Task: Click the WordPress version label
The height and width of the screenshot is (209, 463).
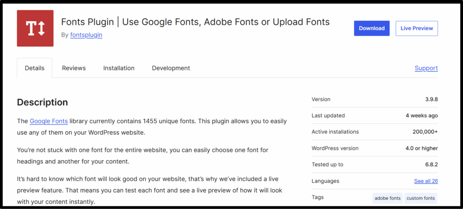Action: [x=335, y=148]
